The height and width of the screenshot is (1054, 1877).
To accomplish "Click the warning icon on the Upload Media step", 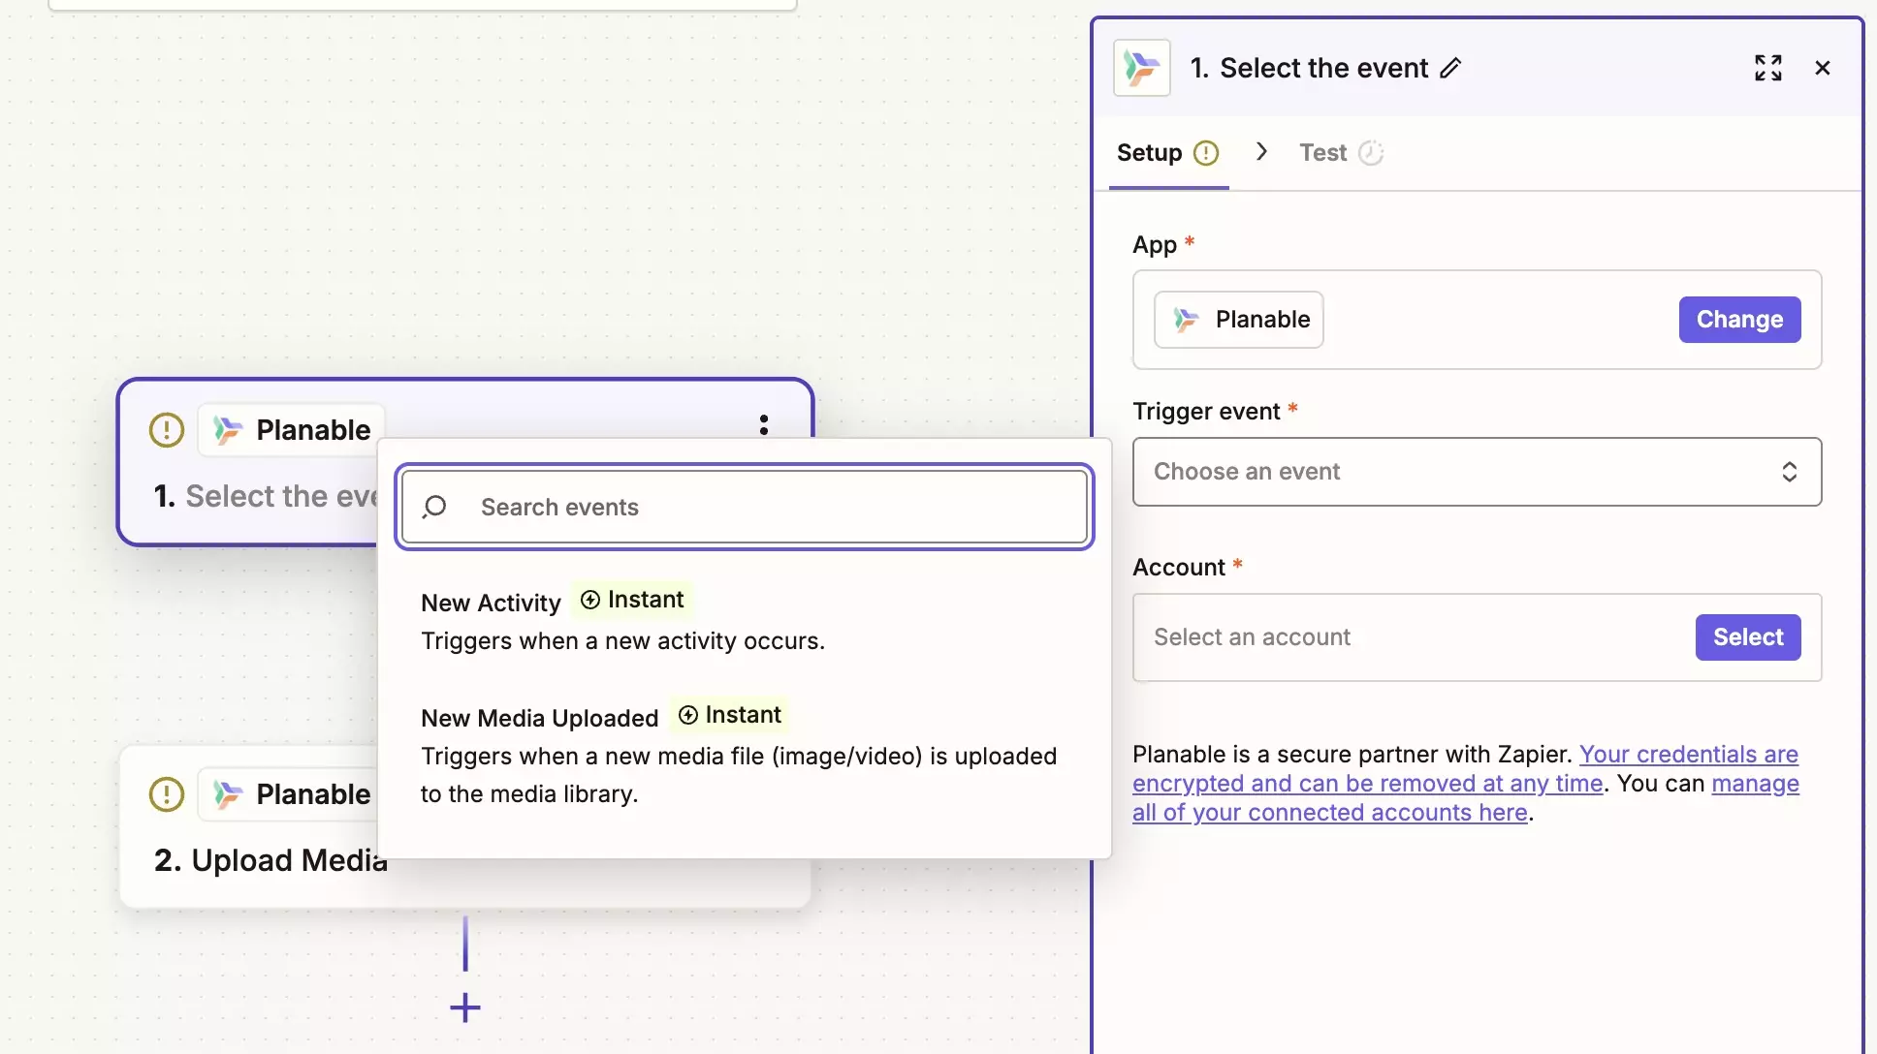I will coord(167,794).
